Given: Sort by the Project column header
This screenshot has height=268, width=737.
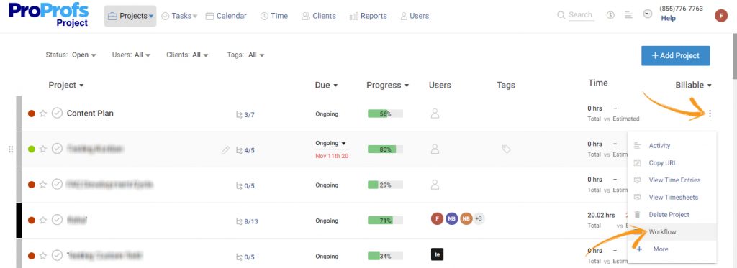Looking at the screenshot, I should pos(65,85).
